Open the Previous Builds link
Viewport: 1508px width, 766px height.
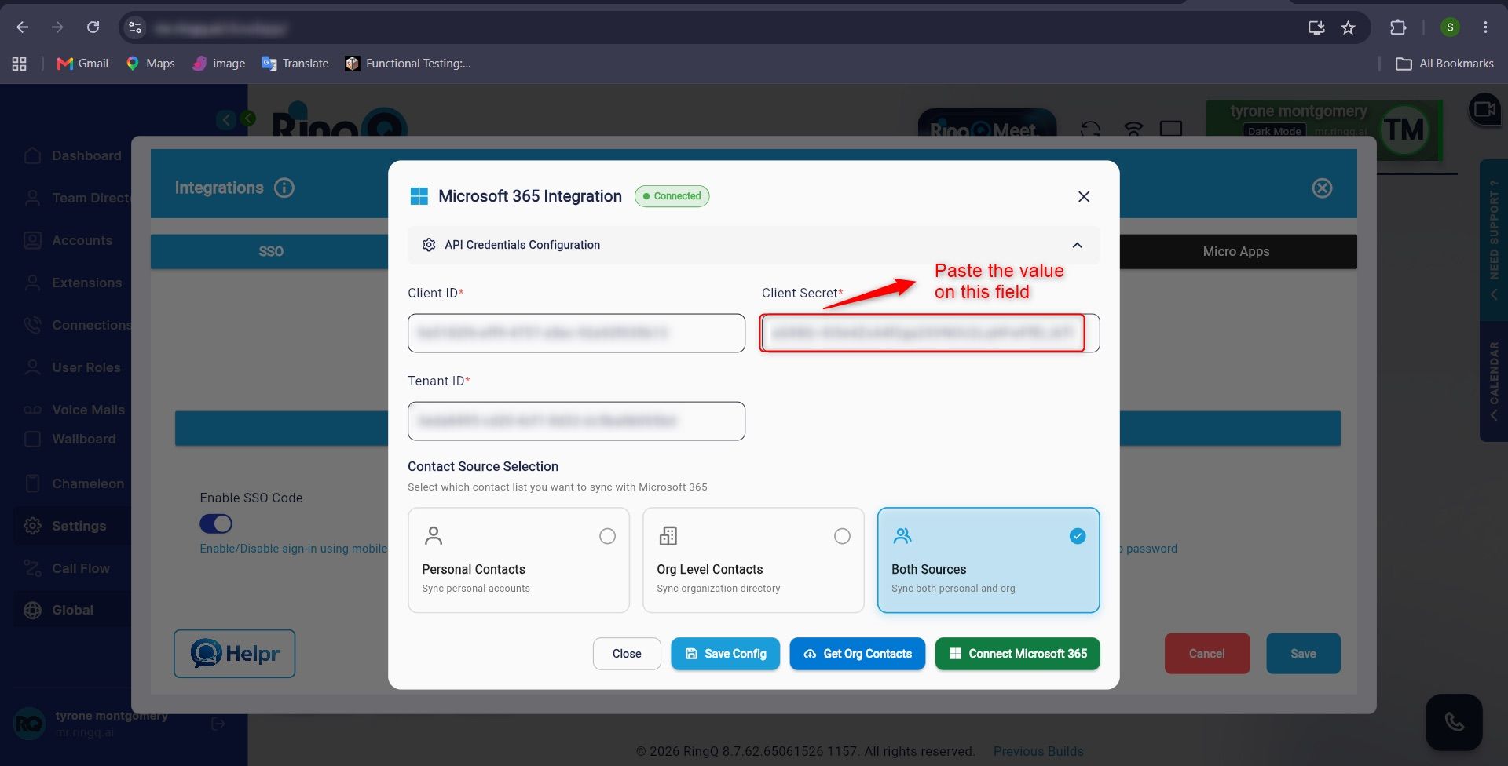(1038, 751)
